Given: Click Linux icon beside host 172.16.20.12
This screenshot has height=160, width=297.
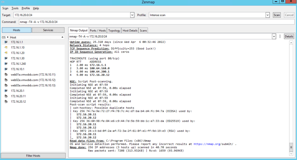Looking at the screenshot, I should click(x=6, y=102).
